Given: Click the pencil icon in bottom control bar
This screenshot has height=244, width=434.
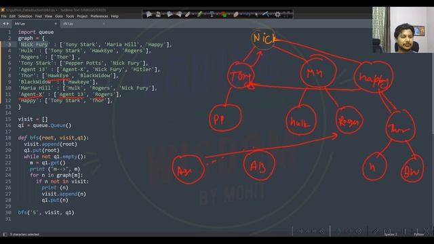Looking at the screenshot, I should pyautogui.click(x=376, y=230).
